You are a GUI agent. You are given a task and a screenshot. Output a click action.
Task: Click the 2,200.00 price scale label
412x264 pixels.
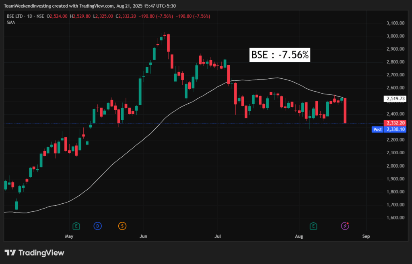click(396, 140)
